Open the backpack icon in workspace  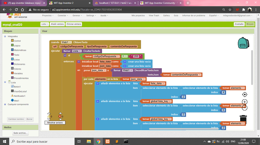pos(243,43)
